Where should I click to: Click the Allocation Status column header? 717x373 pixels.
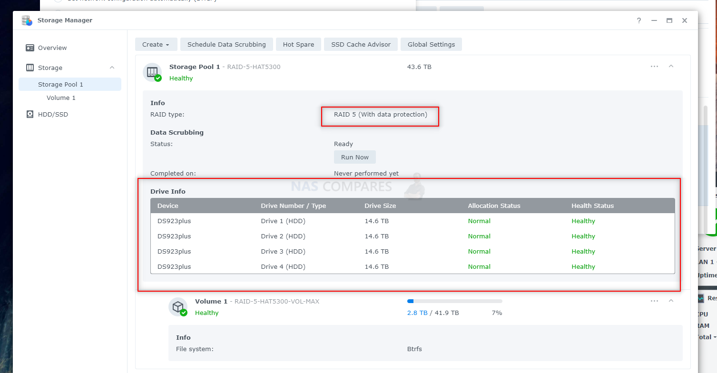(x=494, y=206)
